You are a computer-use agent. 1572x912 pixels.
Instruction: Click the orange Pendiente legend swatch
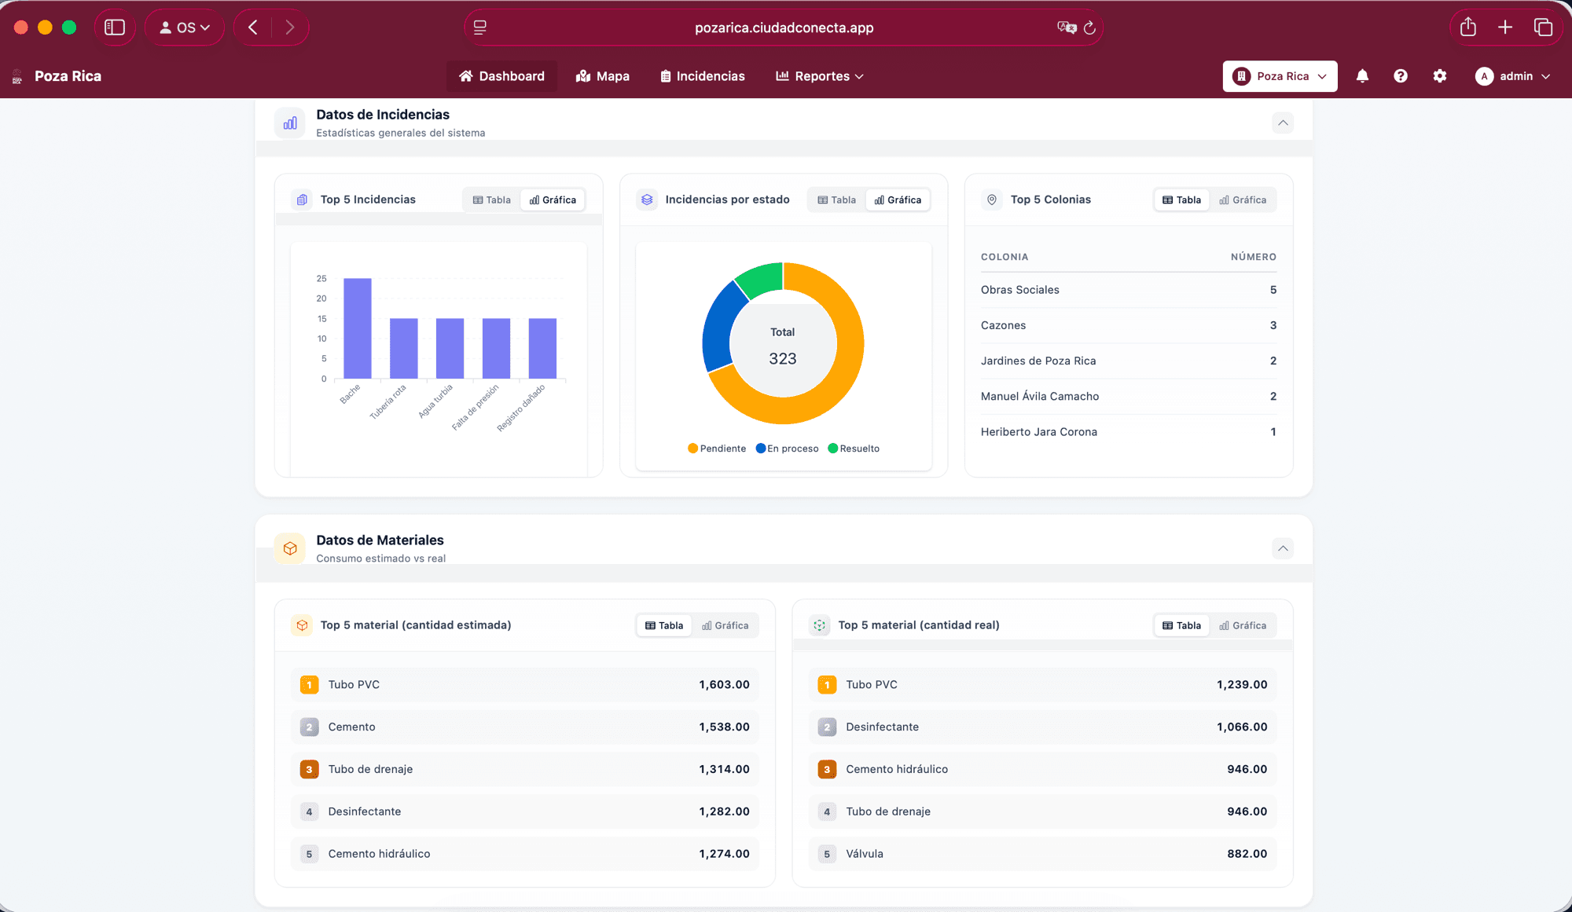click(x=692, y=449)
